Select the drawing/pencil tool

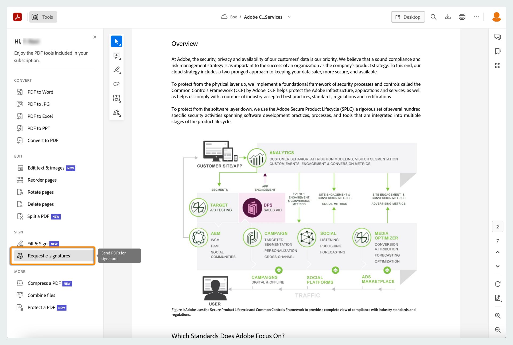click(116, 70)
